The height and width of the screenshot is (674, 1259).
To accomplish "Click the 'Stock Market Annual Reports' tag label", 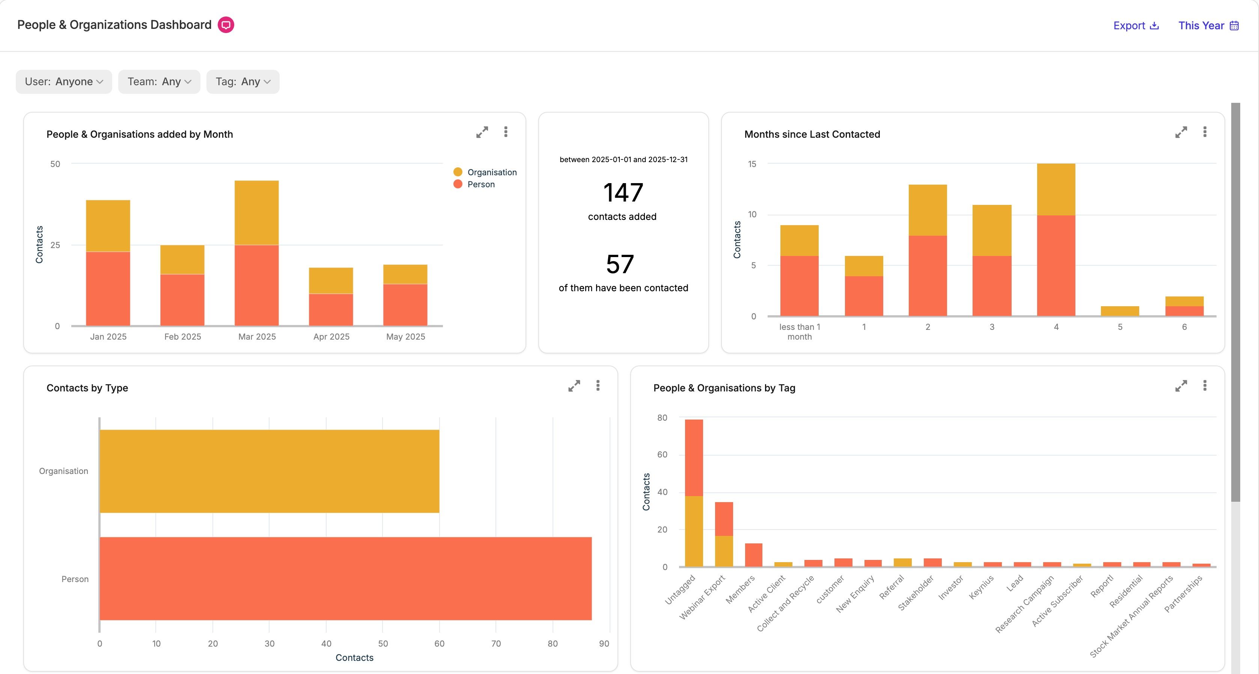I will (x=1131, y=616).
